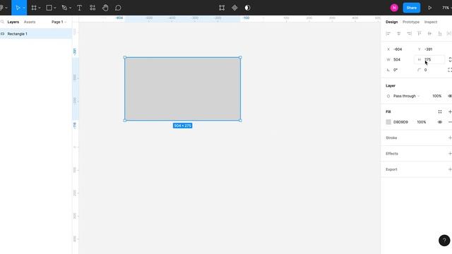Open the Pass through blend mode dropdown
The image size is (452, 254).
406,96
